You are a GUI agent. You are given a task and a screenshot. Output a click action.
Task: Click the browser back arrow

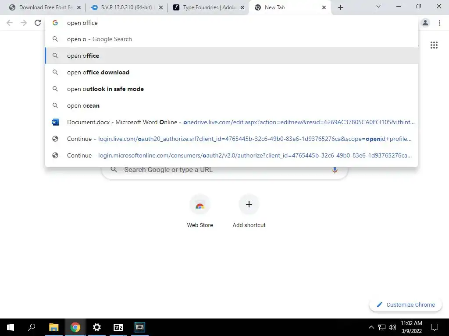[x=10, y=23]
